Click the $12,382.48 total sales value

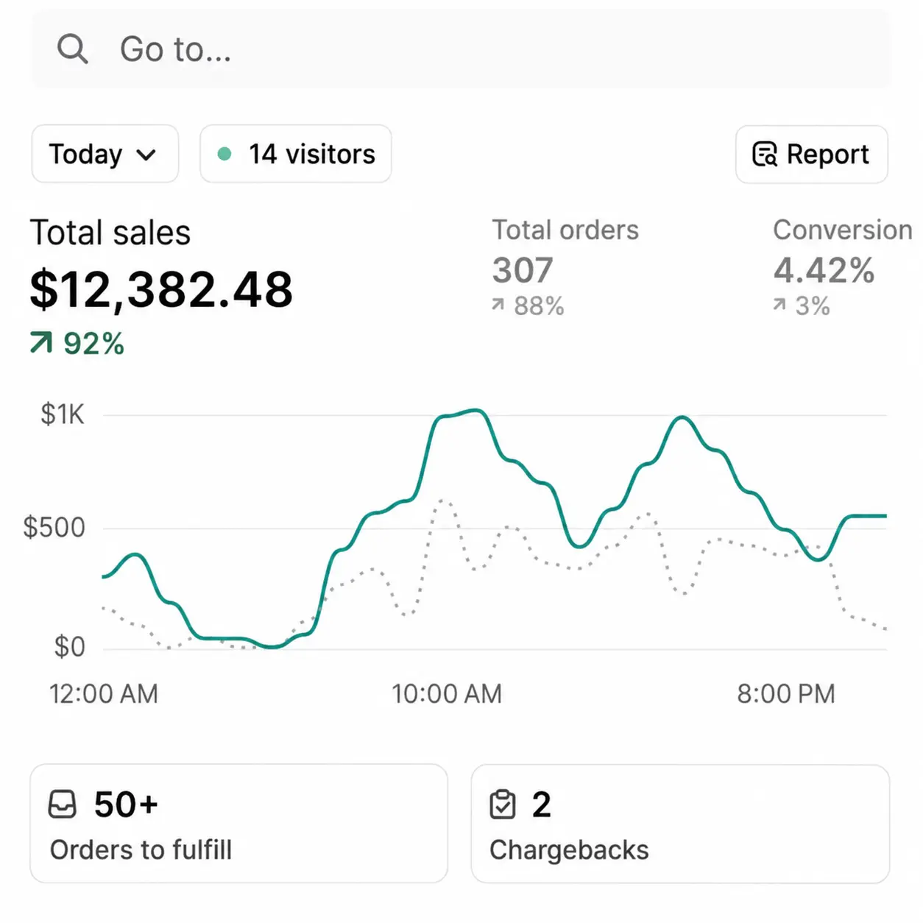click(161, 289)
